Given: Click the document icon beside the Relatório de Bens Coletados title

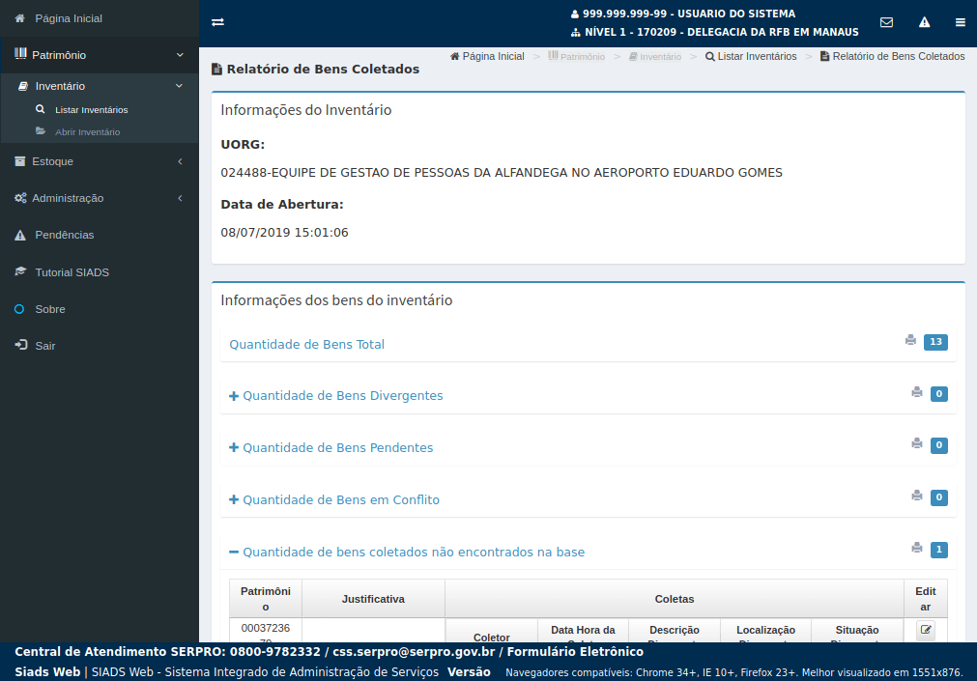Looking at the screenshot, I should pyautogui.click(x=216, y=70).
